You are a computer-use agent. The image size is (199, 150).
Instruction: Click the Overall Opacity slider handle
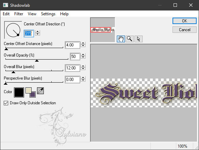(x=37, y=61)
